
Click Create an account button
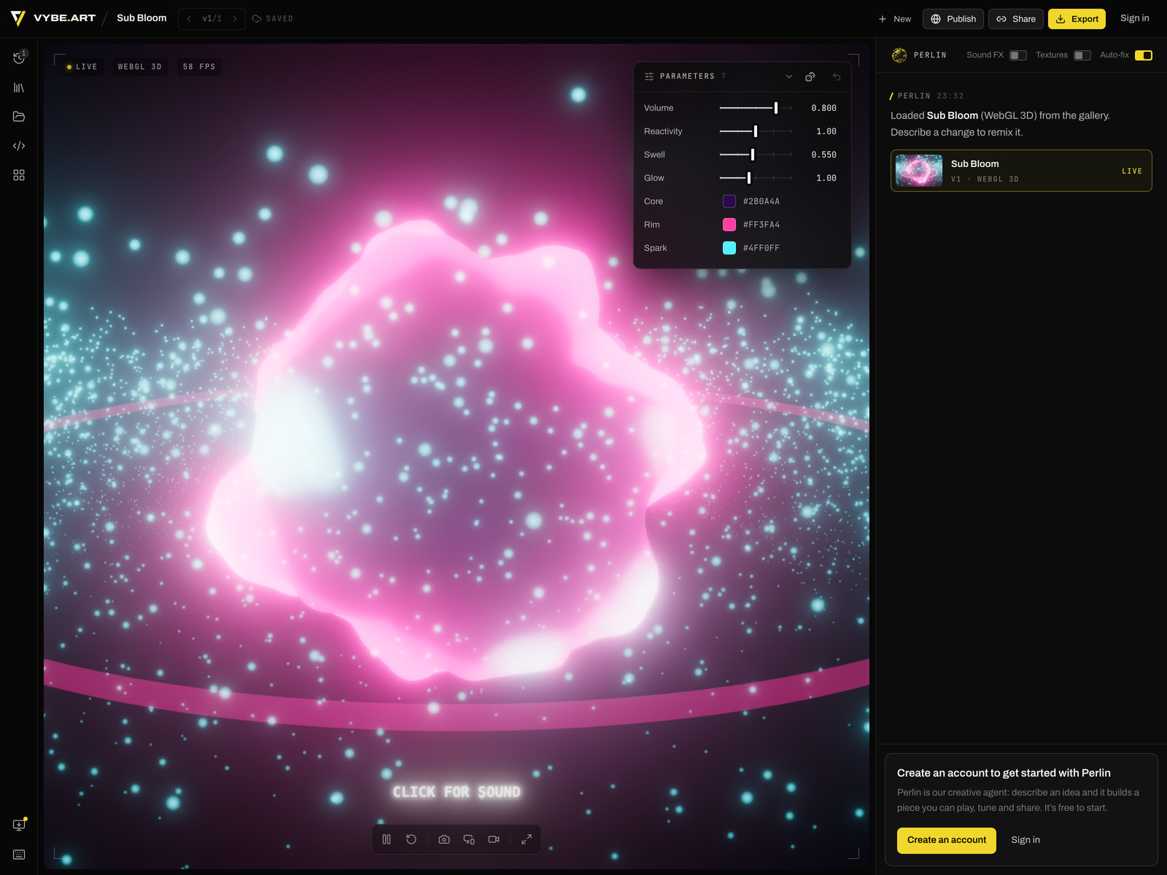pyautogui.click(x=947, y=840)
